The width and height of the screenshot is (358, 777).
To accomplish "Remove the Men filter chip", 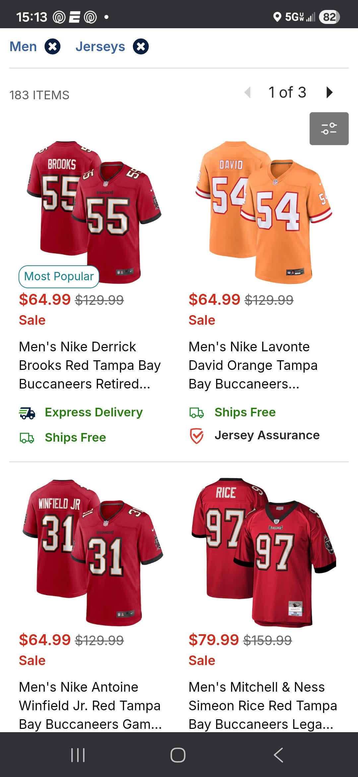I will 53,46.
